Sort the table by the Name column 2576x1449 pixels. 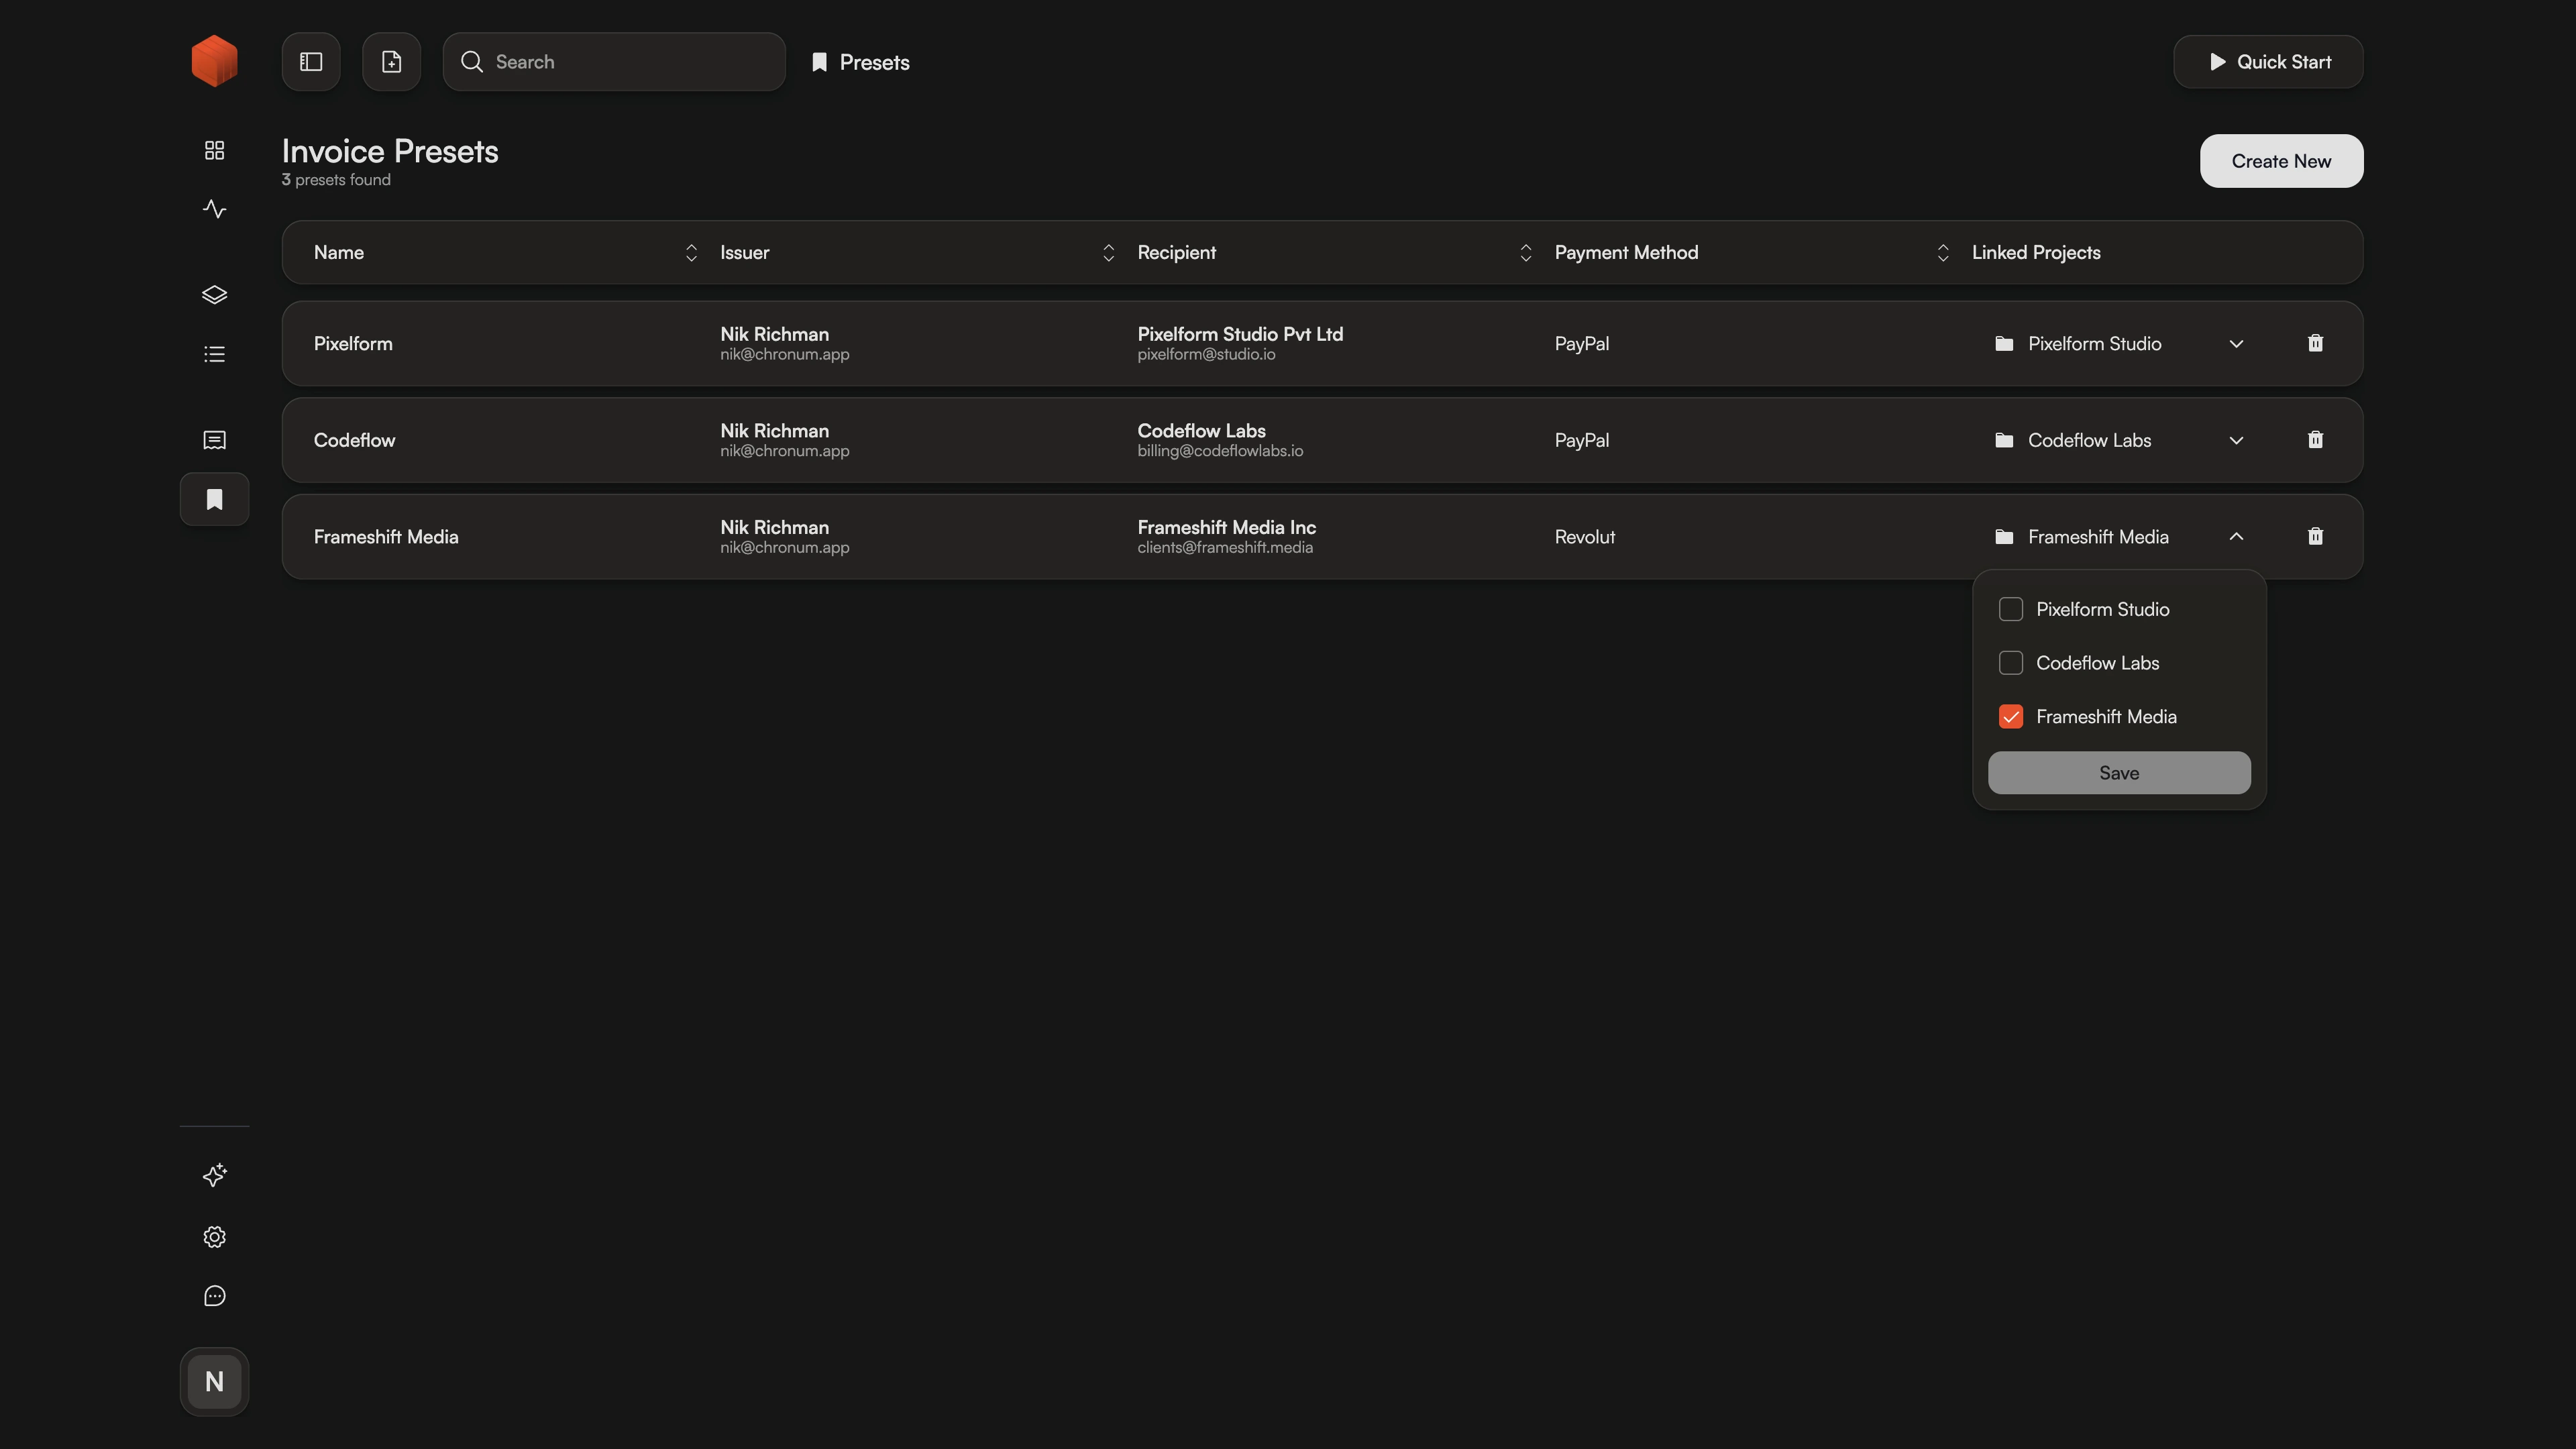[x=690, y=252]
